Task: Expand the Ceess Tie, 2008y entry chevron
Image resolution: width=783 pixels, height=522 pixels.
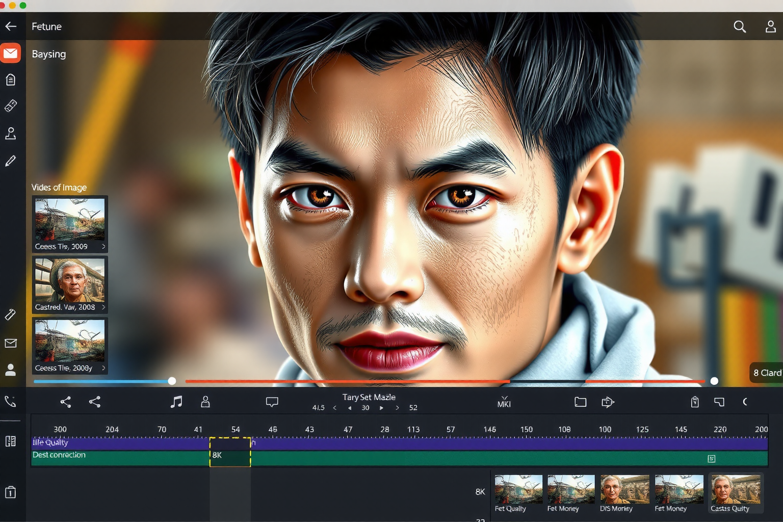Action: coord(103,368)
